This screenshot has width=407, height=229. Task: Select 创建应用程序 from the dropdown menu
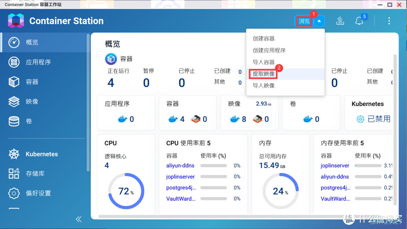[x=285, y=50]
